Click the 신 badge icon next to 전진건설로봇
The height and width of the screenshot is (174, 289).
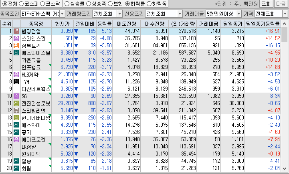(16, 103)
